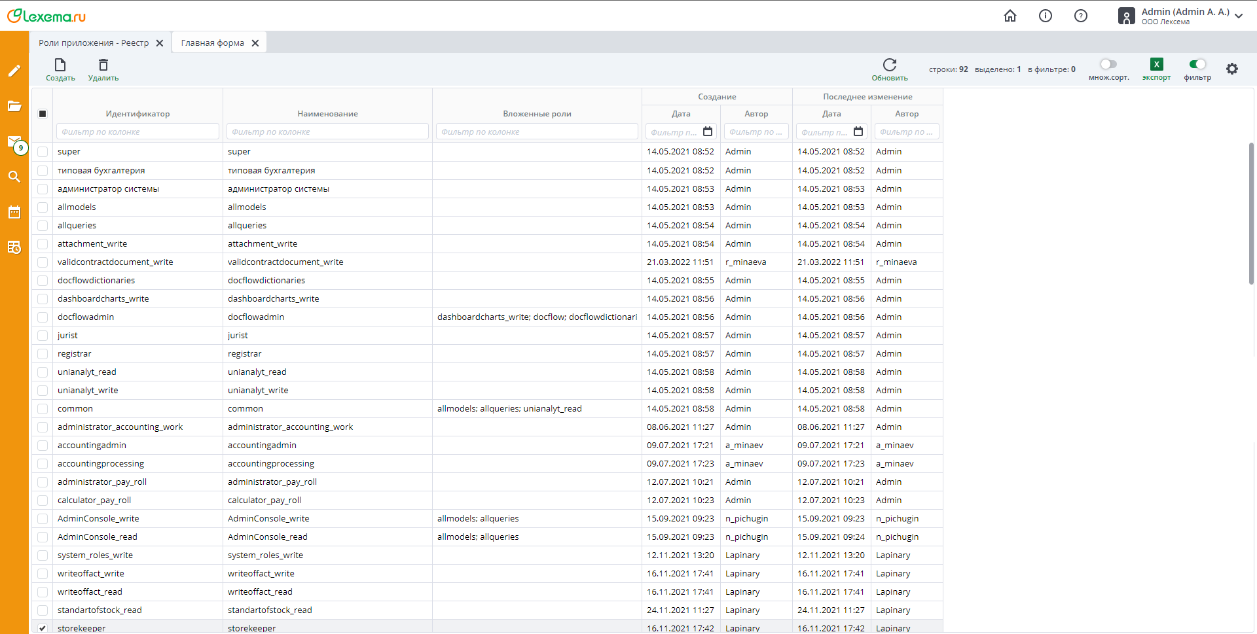Open last change date filter calendar picker
This screenshot has width=1257, height=634.
pos(858,132)
